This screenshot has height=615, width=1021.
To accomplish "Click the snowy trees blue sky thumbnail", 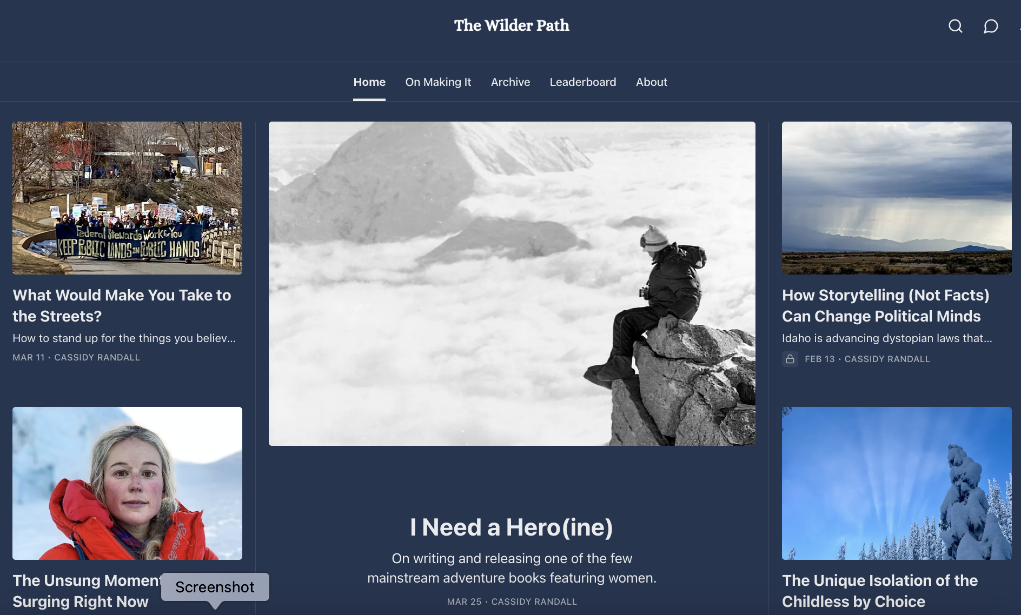I will (897, 483).
